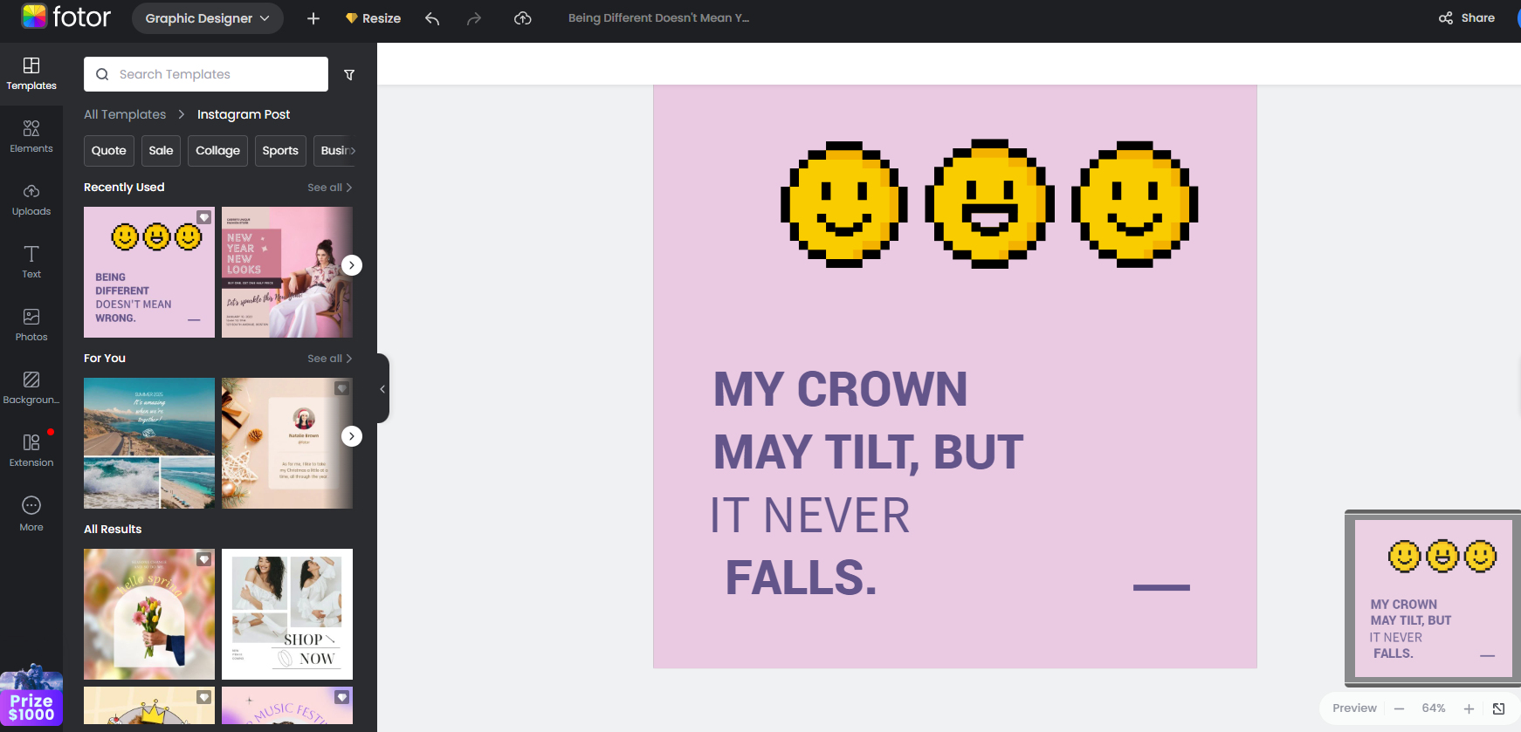
Task: Click the Resize premium button
Action: pos(373,18)
